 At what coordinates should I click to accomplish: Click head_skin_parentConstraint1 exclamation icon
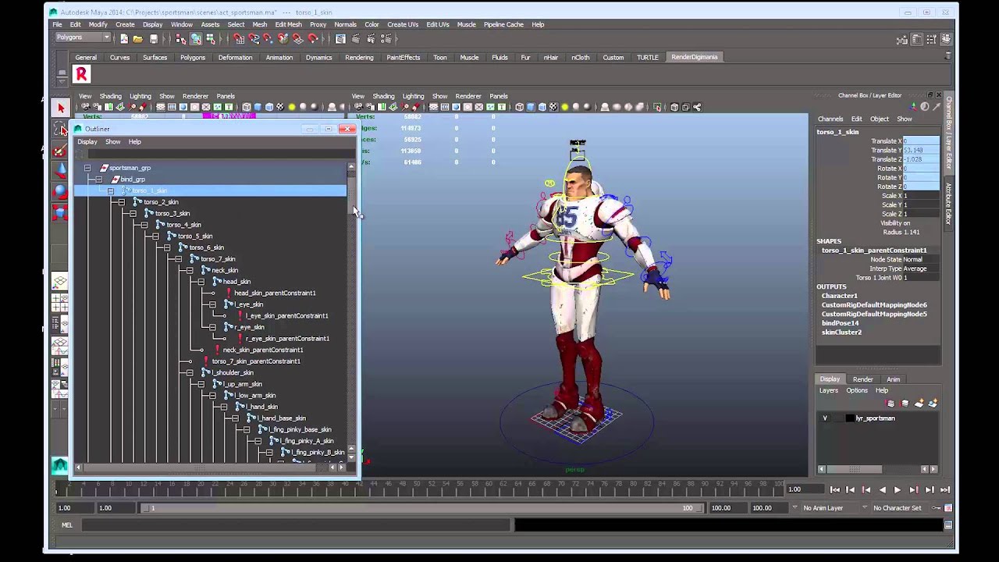(x=229, y=293)
